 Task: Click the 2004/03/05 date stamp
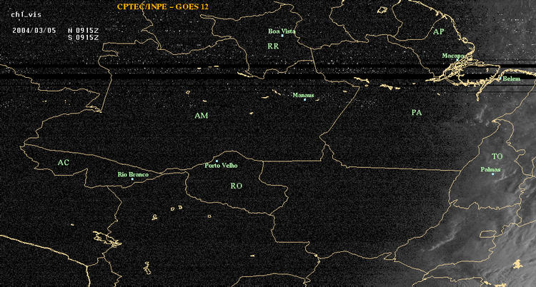34,30
